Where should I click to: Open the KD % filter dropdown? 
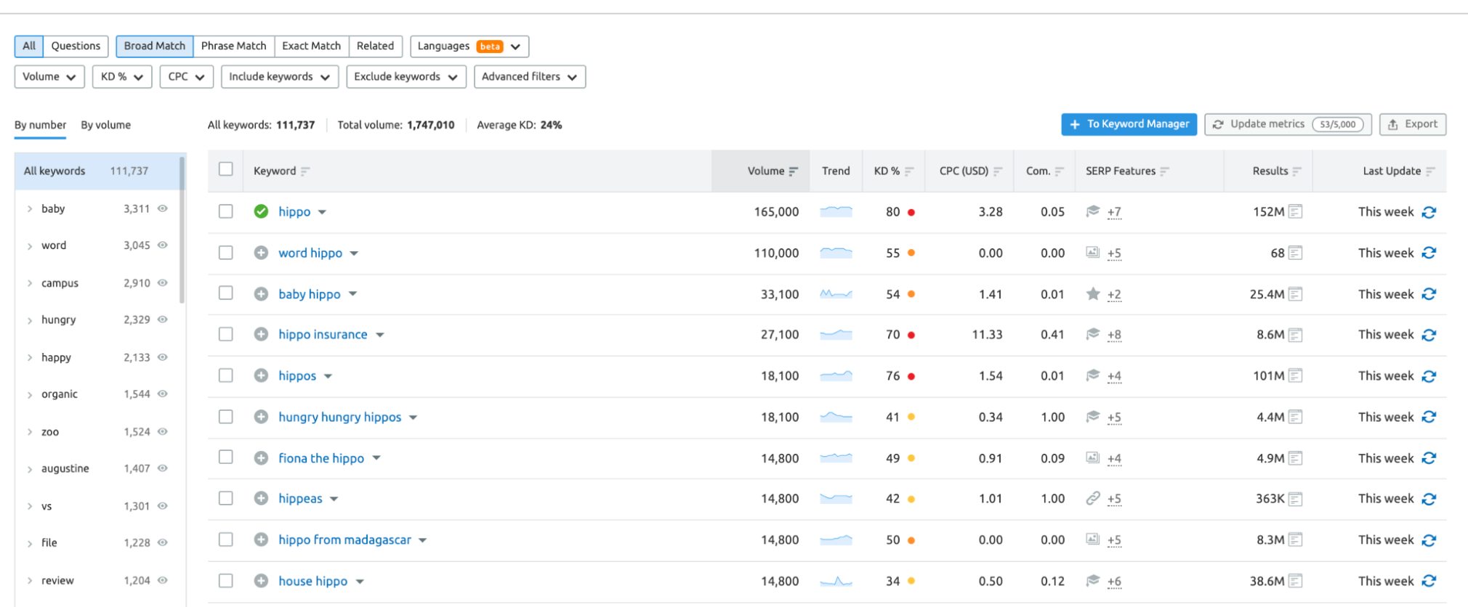coord(122,76)
